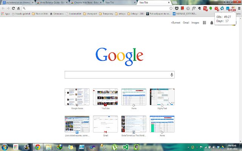The width and height of the screenshot is (242, 151).
Task: Open the Home thumbnail next to YouTube
Action: pos(134,97)
